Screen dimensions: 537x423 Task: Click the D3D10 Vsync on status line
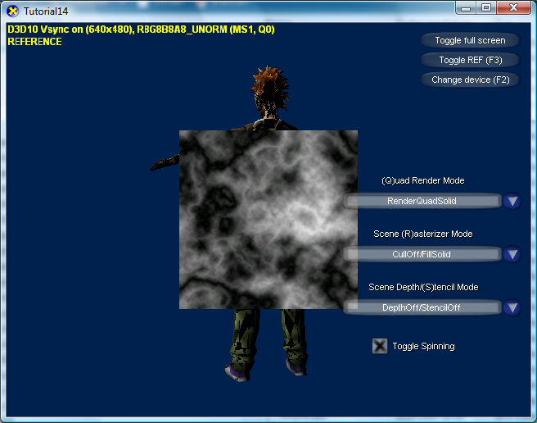pyautogui.click(x=141, y=30)
